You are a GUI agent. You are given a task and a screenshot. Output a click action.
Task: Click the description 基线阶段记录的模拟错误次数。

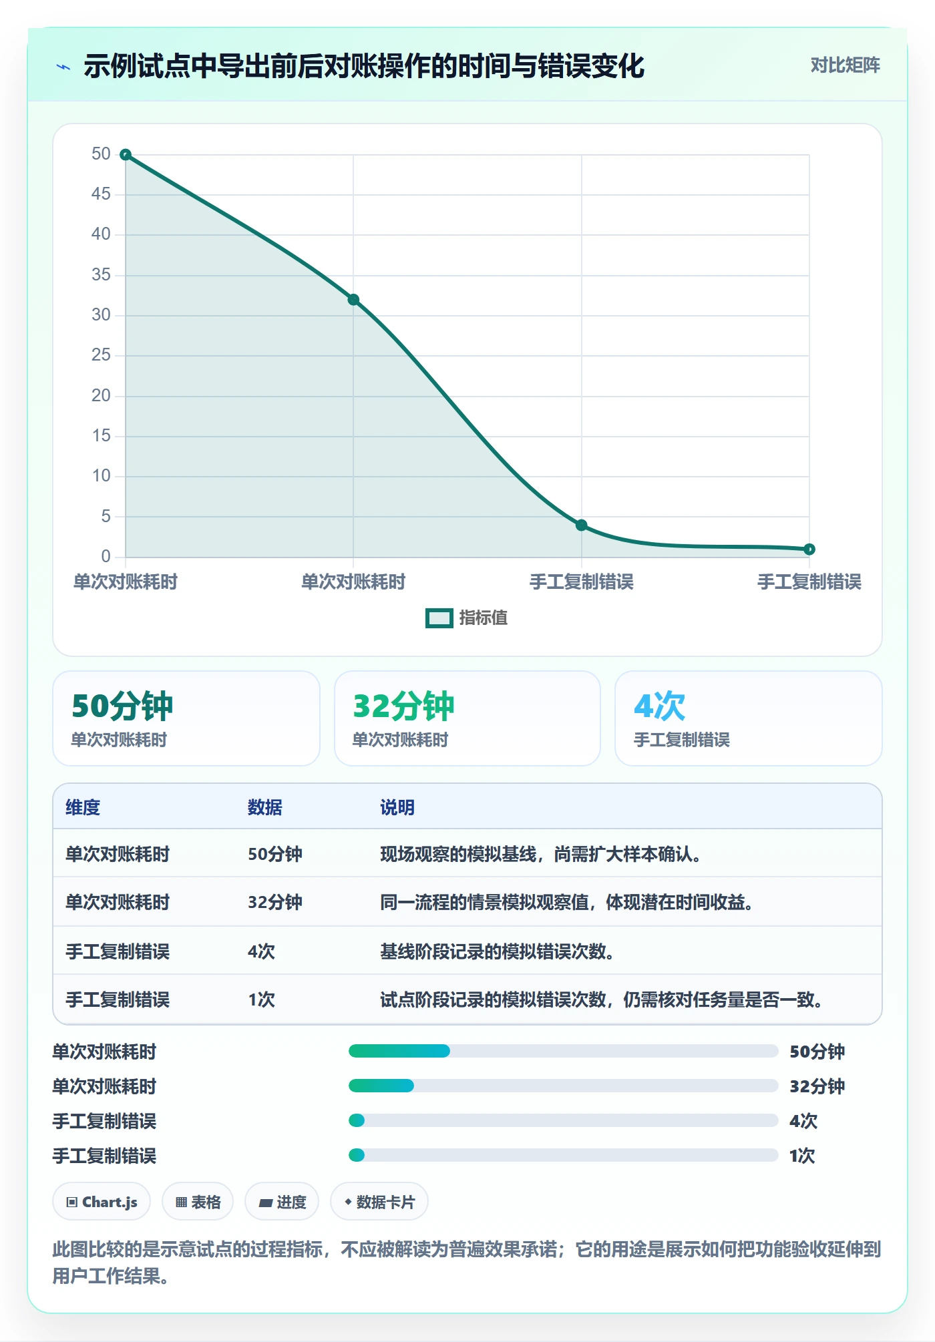click(498, 951)
